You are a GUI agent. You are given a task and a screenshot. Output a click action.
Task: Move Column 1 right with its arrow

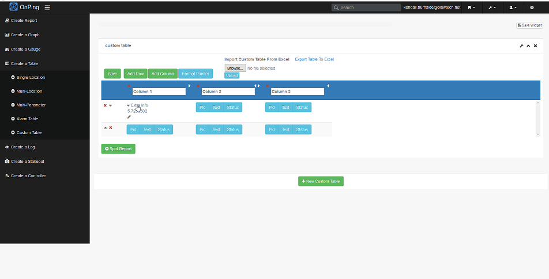point(189,86)
